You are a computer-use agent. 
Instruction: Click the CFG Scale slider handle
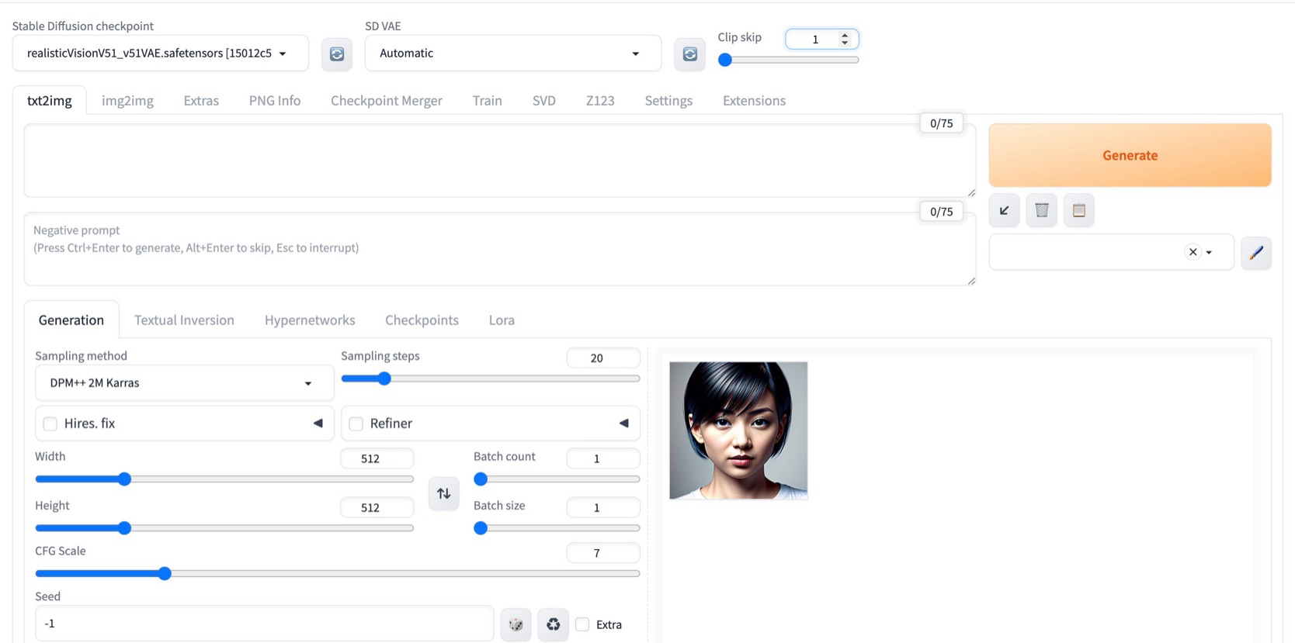(165, 574)
